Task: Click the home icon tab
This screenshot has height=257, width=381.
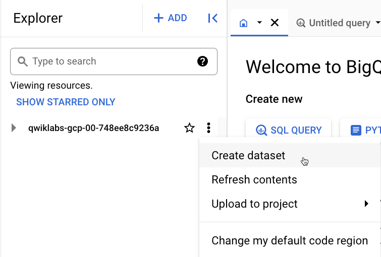Action: (x=244, y=23)
